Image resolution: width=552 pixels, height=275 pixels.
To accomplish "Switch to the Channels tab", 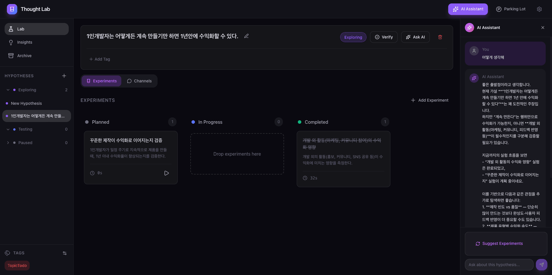I will point(139,81).
